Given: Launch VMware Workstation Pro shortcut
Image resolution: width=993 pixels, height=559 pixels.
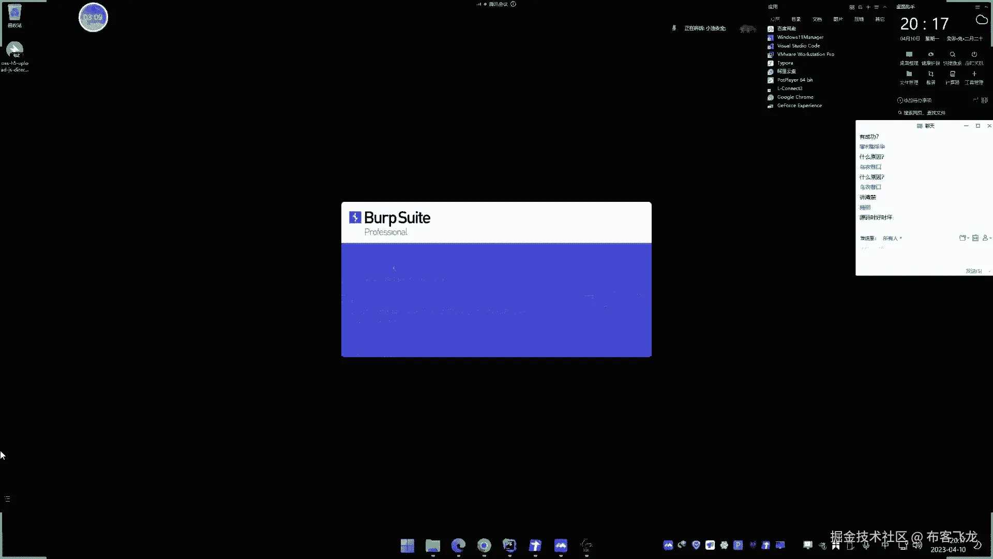Looking at the screenshot, I should point(805,54).
